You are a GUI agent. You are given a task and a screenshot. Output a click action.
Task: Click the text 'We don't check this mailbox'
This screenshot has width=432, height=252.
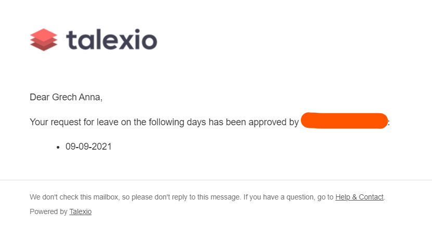click(x=74, y=197)
